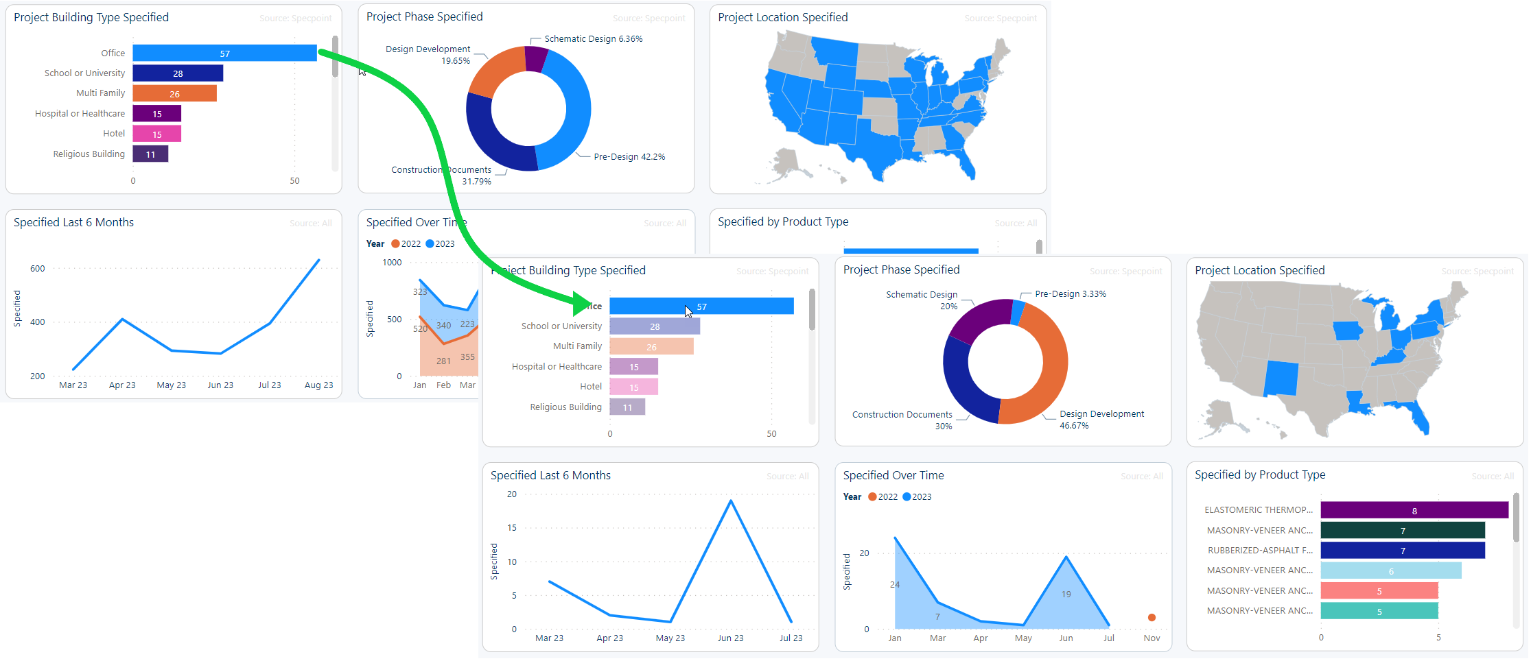Click the faded Religious Building bar showing 11
The image size is (1531, 661).
(x=627, y=407)
